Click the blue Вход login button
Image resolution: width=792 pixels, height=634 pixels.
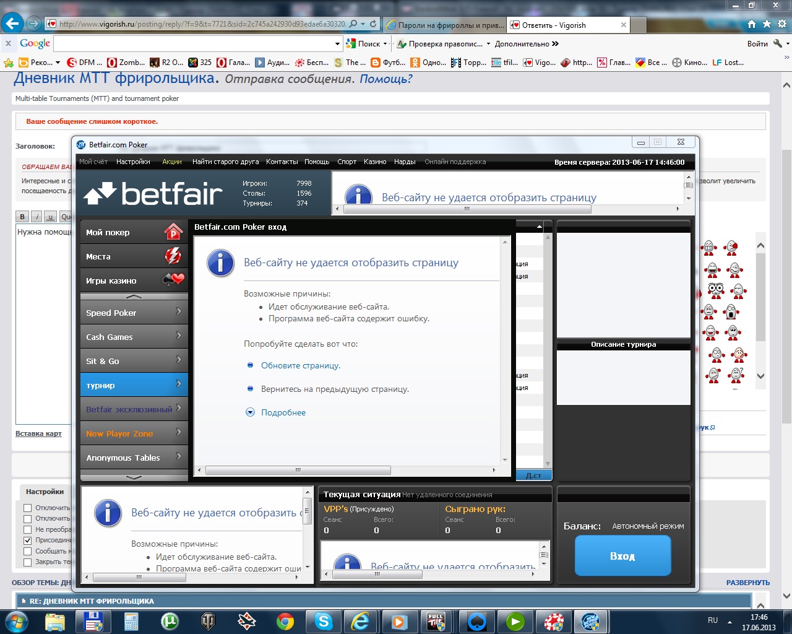pyautogui.click(x=622, y=555)
